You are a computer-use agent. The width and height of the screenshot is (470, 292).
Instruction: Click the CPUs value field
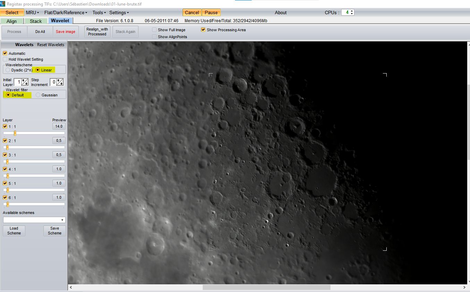pyautogui.click(x=346, y=12)
